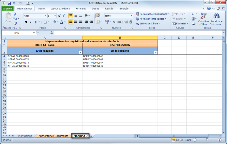Save the workbook with the floppy disk icon
The height and width of the screenshot is (144, 227).
(9, 3)
